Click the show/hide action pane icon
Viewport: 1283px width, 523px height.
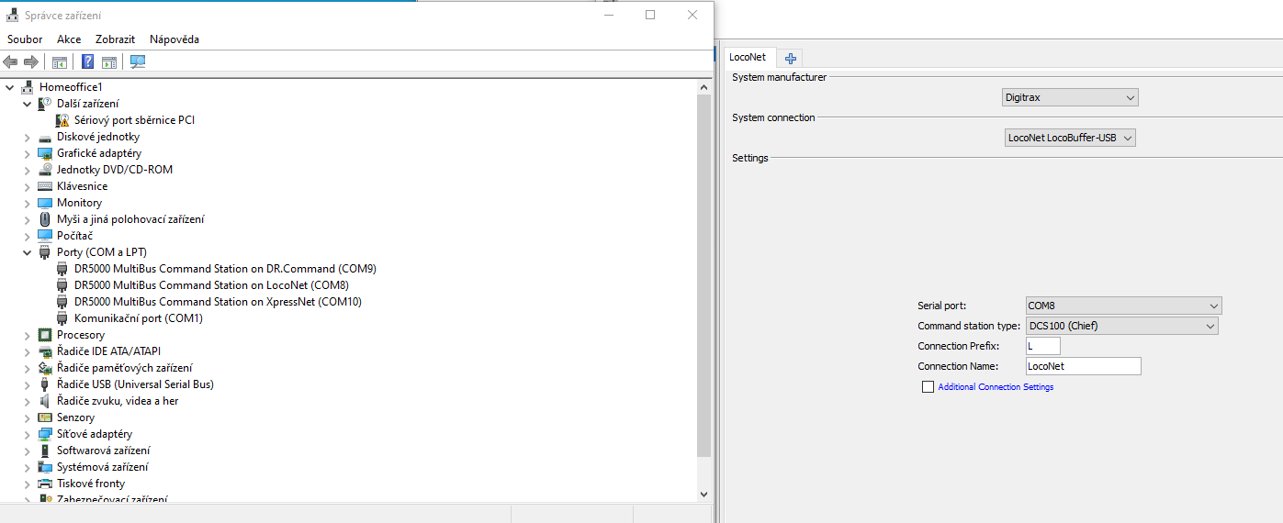109,61
